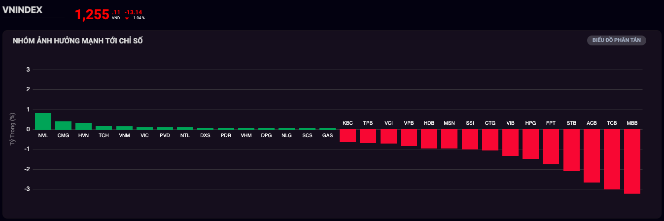Click the red ACB bar
The image size is (664, 221).
click(592, 156)
